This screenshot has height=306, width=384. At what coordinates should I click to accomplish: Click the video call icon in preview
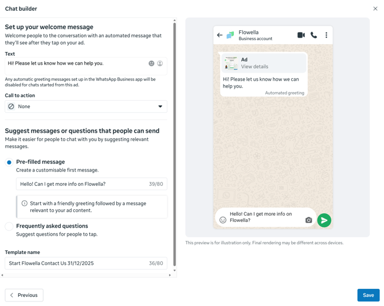coord(301,35)
